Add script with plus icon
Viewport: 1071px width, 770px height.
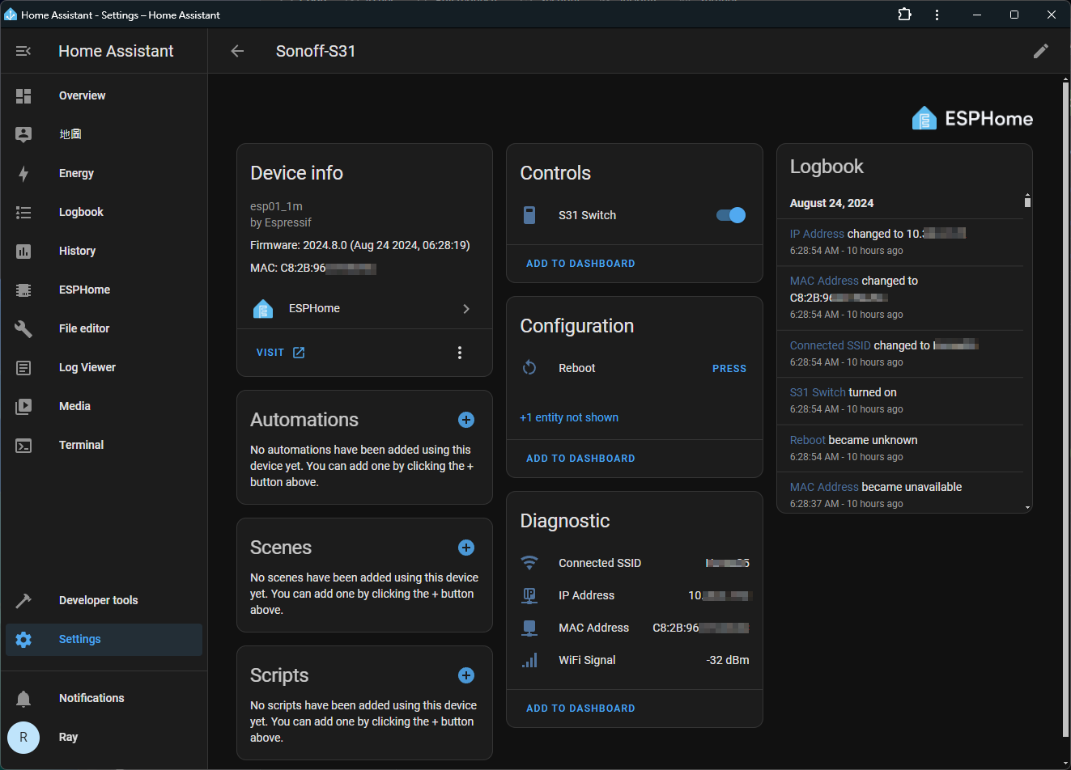(466, 675)
